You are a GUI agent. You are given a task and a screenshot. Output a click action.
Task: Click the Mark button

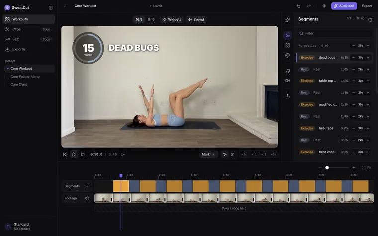click(208, 155)
